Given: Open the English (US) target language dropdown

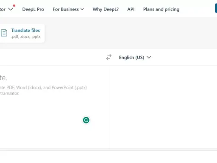Looking at the screenshot, I should [x=135, y=57].
